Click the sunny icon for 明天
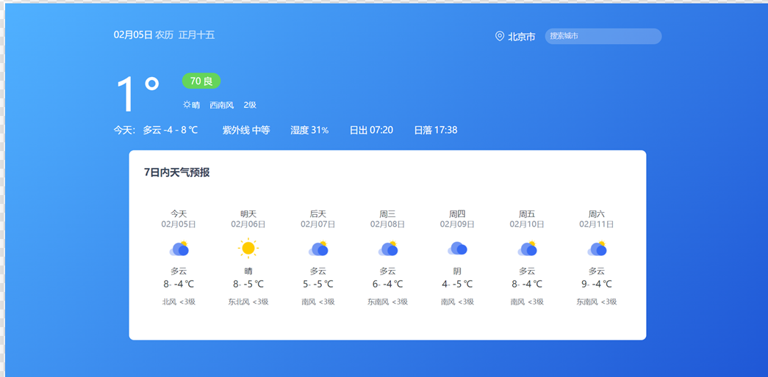 tap(248, 249)
